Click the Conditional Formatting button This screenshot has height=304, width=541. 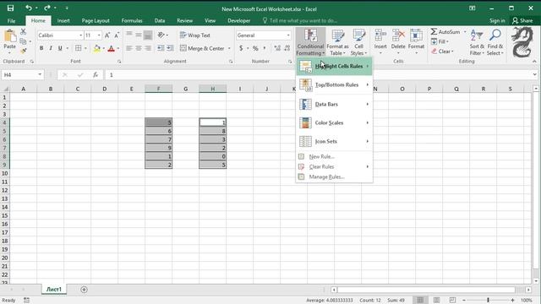point(310,42)
